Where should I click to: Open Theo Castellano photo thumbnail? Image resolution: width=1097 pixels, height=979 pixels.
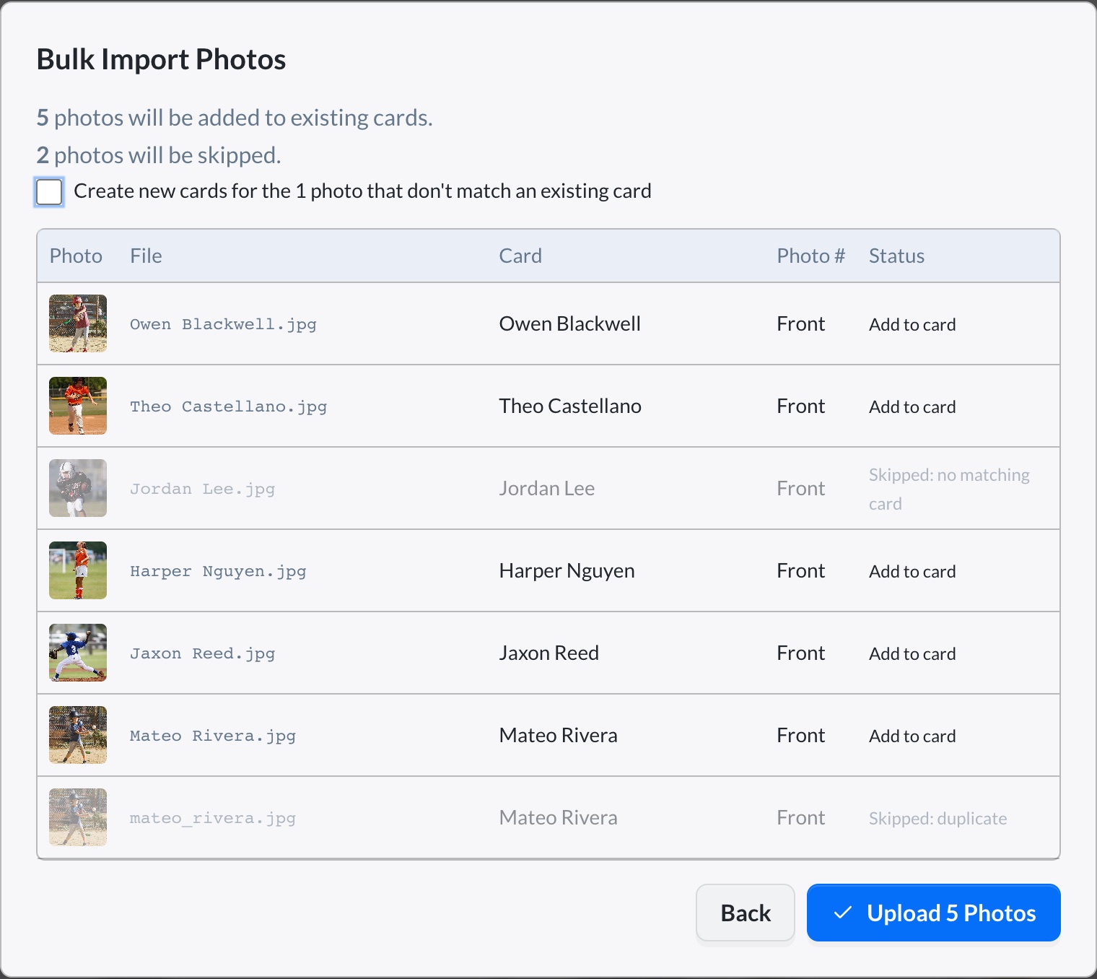[x=78, y=406]
